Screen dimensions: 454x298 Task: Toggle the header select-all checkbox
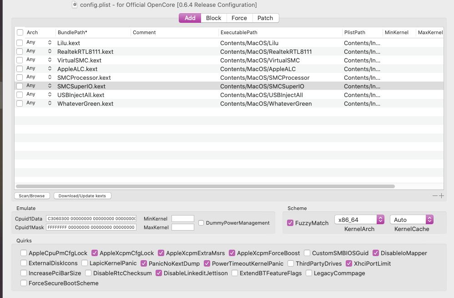click(x=20, y=32)
